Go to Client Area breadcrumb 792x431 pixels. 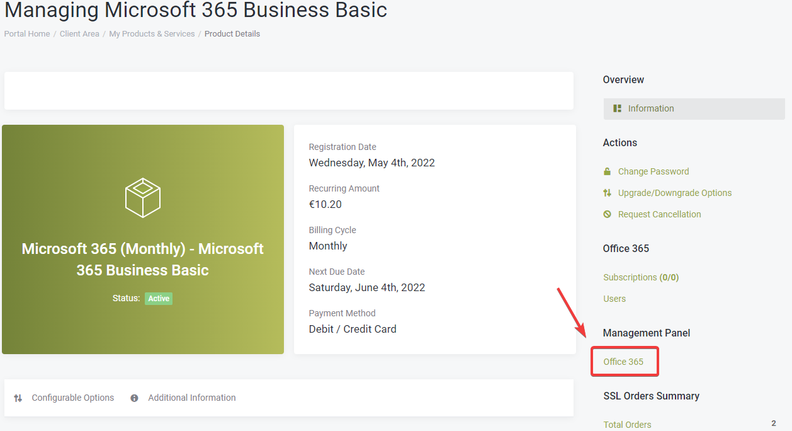coord(79,34)
